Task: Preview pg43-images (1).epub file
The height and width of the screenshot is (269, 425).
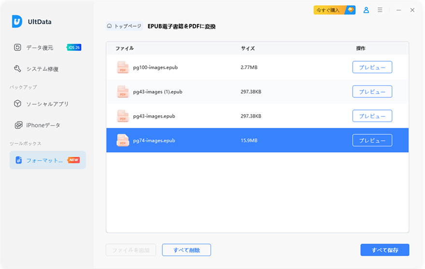Action: [x=372, y=92]
